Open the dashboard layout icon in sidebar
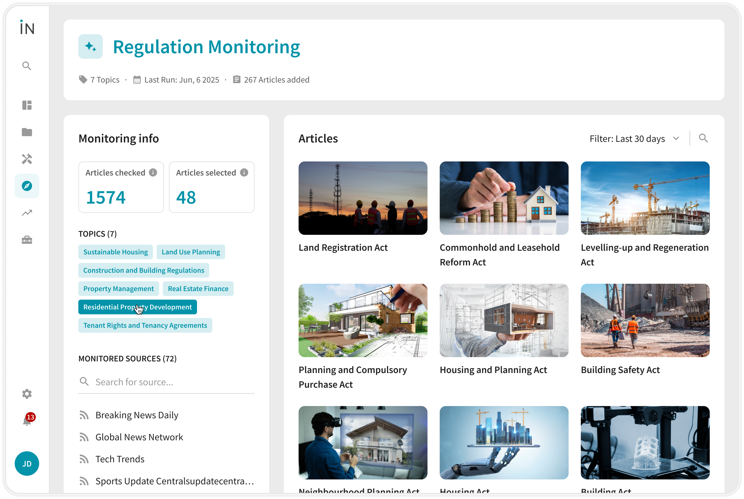The image size is (744, 499). (27, 105)
